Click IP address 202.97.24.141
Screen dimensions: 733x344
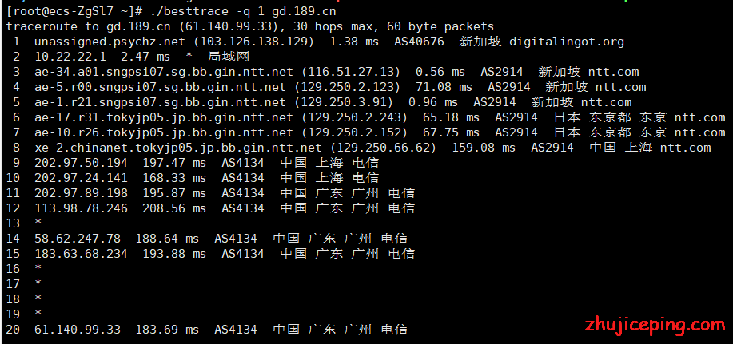click(x=81, y=178)
